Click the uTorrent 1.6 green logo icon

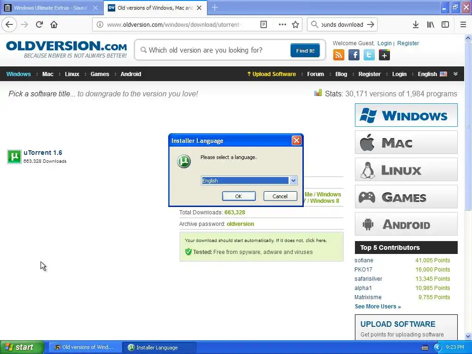point(14,157)
